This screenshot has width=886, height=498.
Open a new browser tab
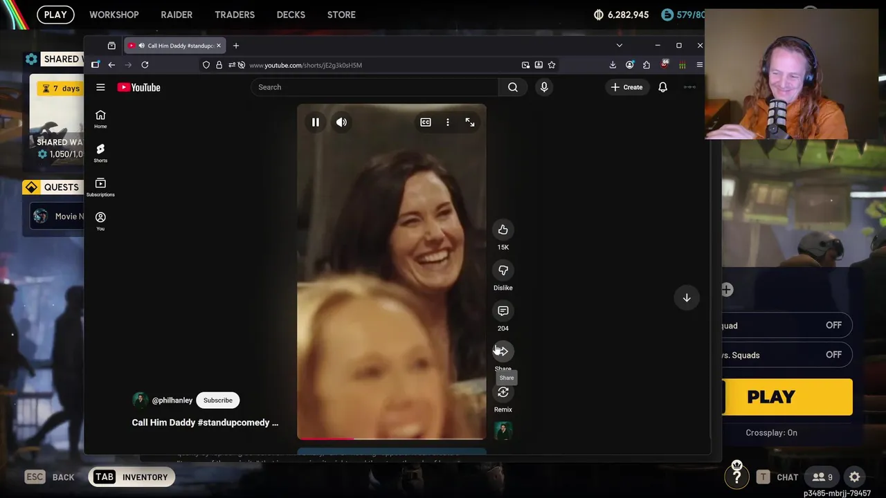[236, 46]
